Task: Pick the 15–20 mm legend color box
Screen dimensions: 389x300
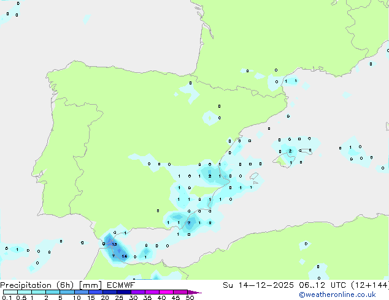Action: coord(96,292)
